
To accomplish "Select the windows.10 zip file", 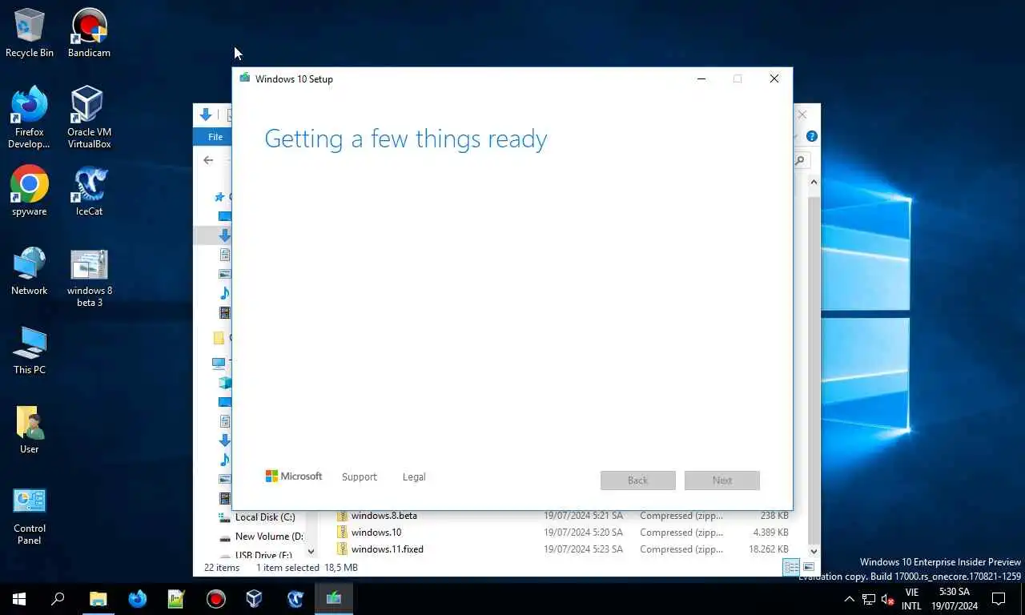I will click(376, 533).
